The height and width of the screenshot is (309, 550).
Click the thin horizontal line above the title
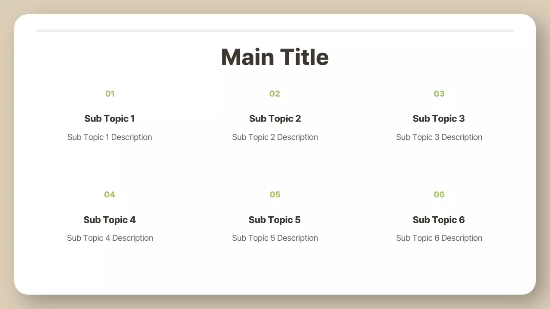(x=275, y=30)
